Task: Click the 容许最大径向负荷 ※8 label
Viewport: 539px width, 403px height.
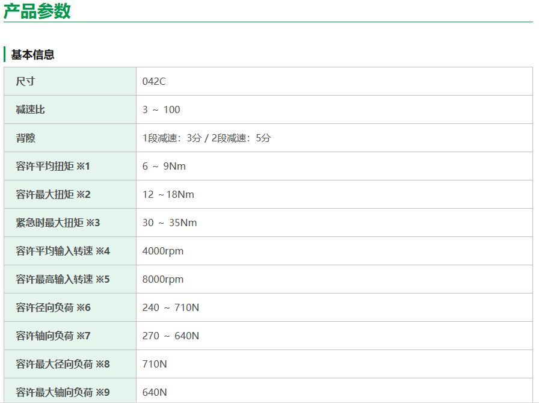Action: point(63,364)
